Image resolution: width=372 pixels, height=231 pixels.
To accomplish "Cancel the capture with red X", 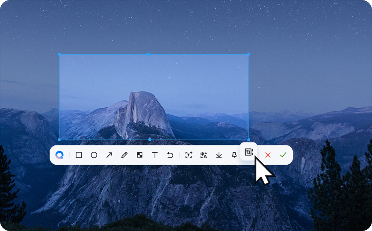I will coord(268,155).
